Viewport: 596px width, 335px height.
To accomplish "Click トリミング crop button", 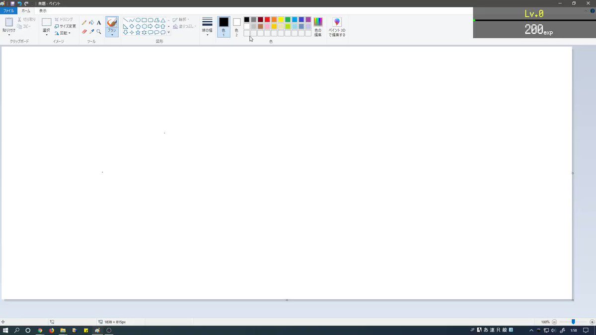I will [x=64, y=19].
